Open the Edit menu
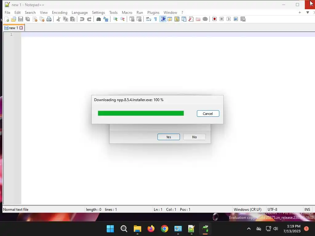The height and width of the screenshot is (236, 315). coord(18,12)
